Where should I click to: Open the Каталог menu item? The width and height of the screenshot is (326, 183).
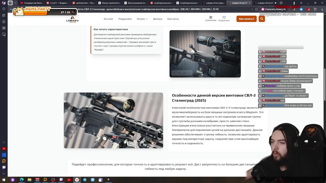pos(108,19)
